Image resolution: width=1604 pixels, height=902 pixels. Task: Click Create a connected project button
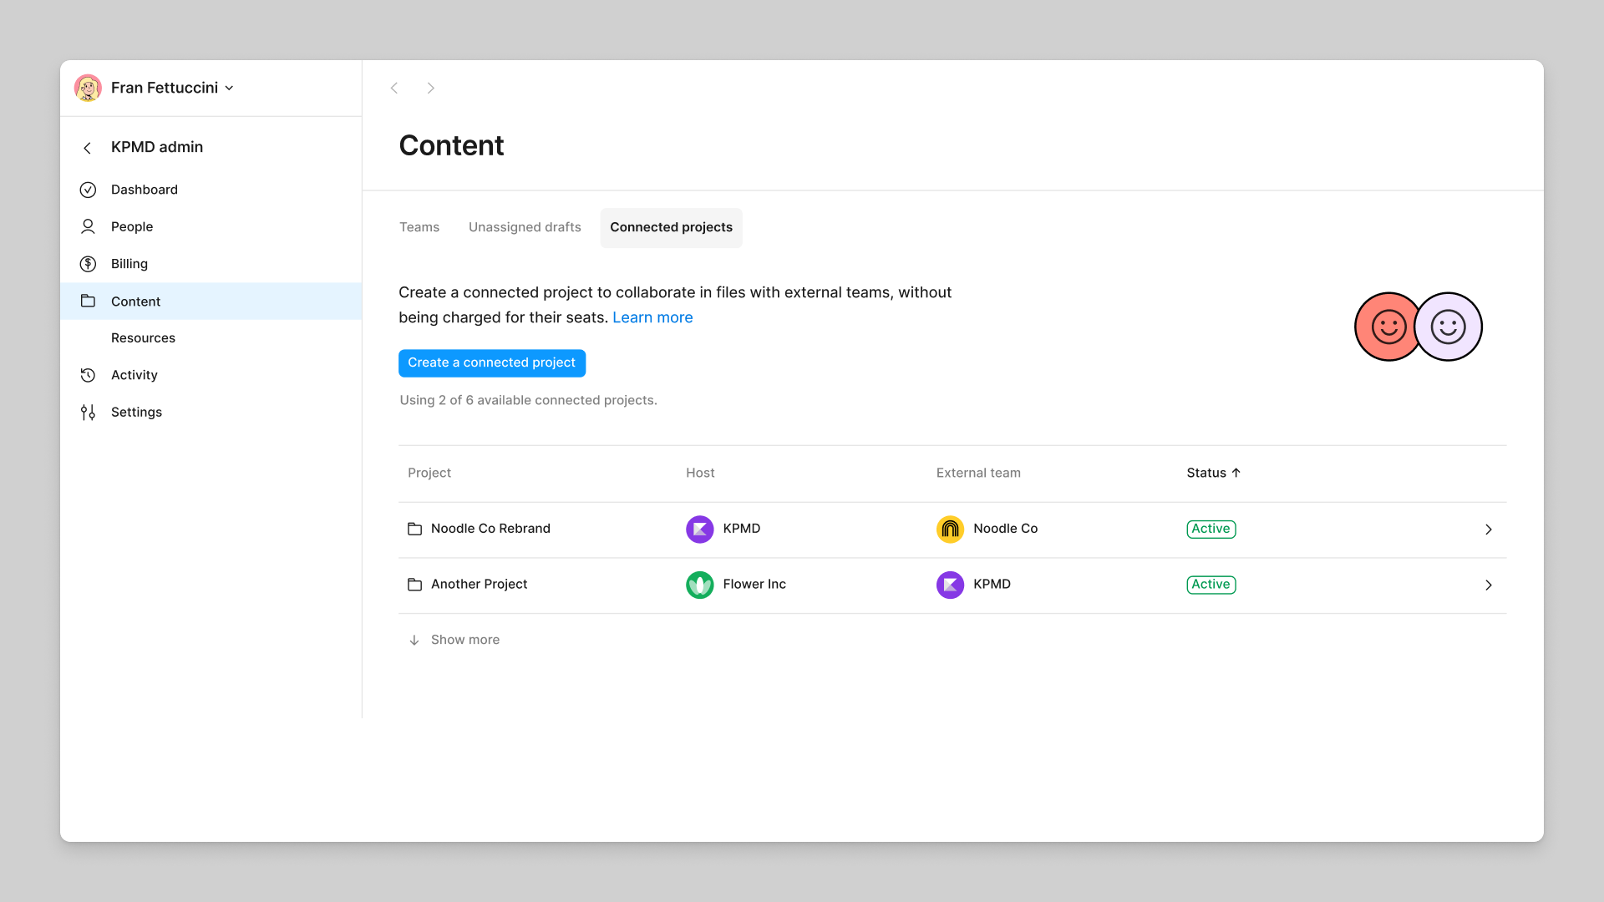pyautogui.click(x=491, y=362)
